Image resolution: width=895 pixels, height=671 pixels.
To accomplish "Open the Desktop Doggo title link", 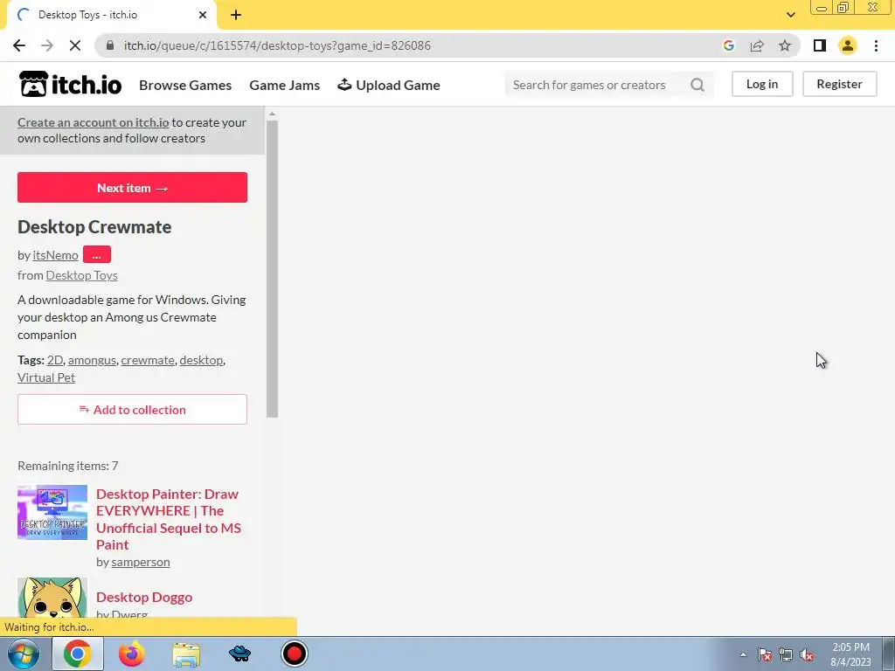I will [x=144, y=597].
